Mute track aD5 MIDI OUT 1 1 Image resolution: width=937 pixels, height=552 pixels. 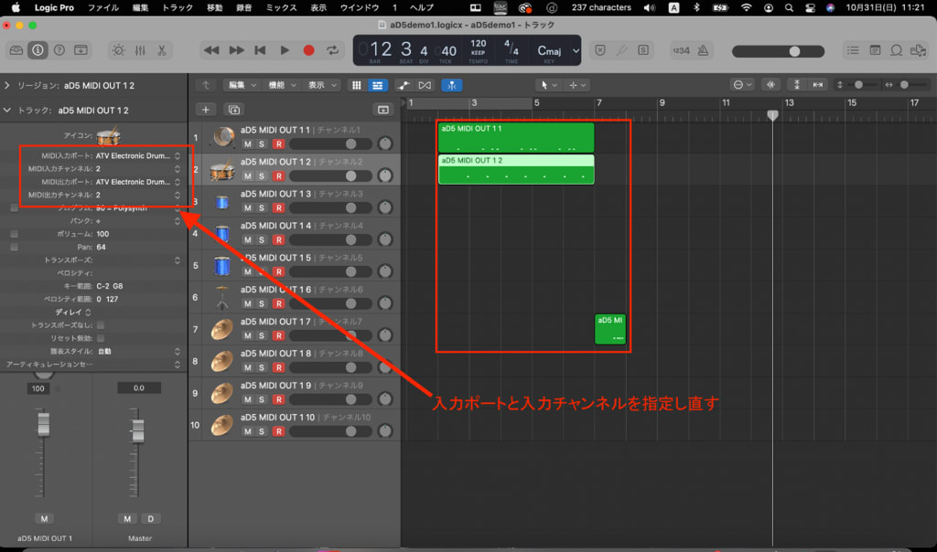[247, 144]
